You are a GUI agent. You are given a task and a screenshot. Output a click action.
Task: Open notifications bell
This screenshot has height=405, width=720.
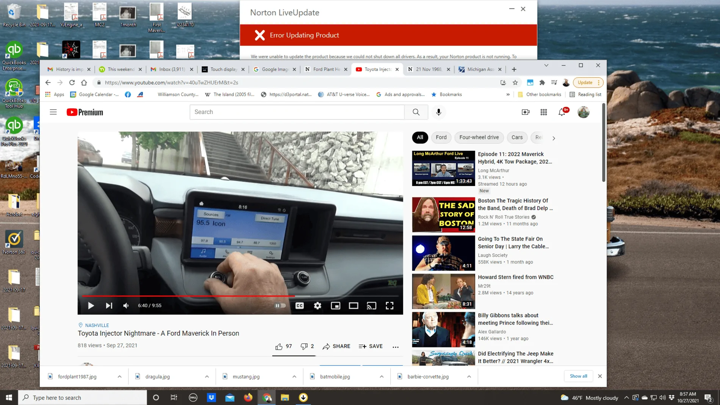tap(562, 112)
